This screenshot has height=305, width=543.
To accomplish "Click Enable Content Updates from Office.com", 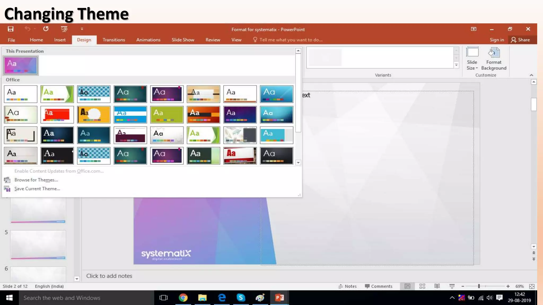I will [x=59, y=171].
